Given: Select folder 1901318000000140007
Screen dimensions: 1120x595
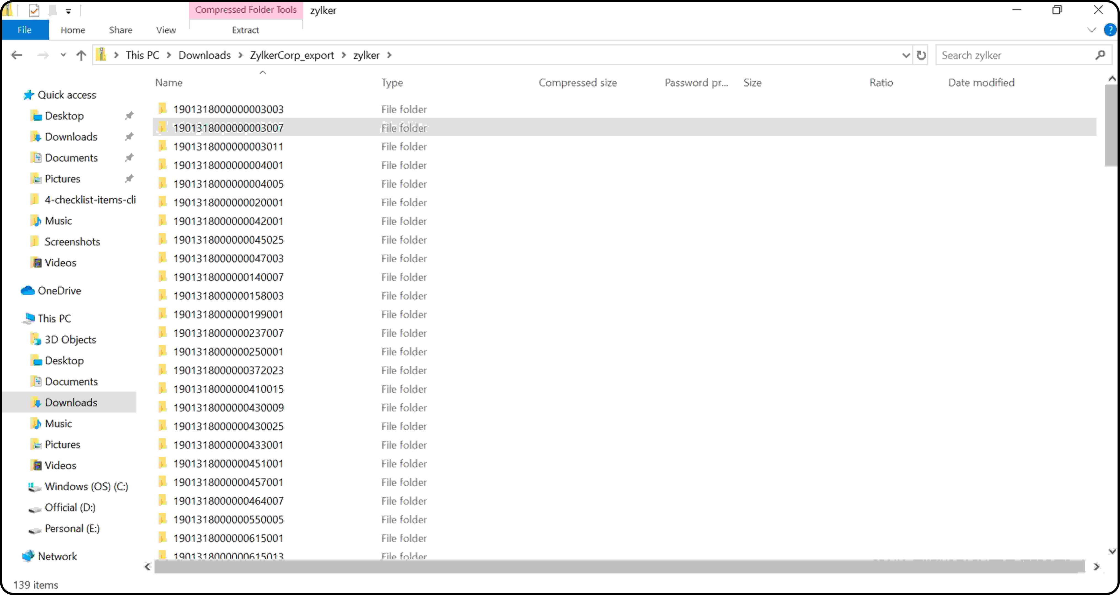Looking at the screenshot, I should pos(228,277).
